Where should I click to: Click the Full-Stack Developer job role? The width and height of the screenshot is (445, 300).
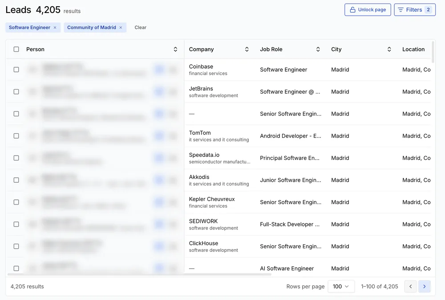(x=290, y=224)
